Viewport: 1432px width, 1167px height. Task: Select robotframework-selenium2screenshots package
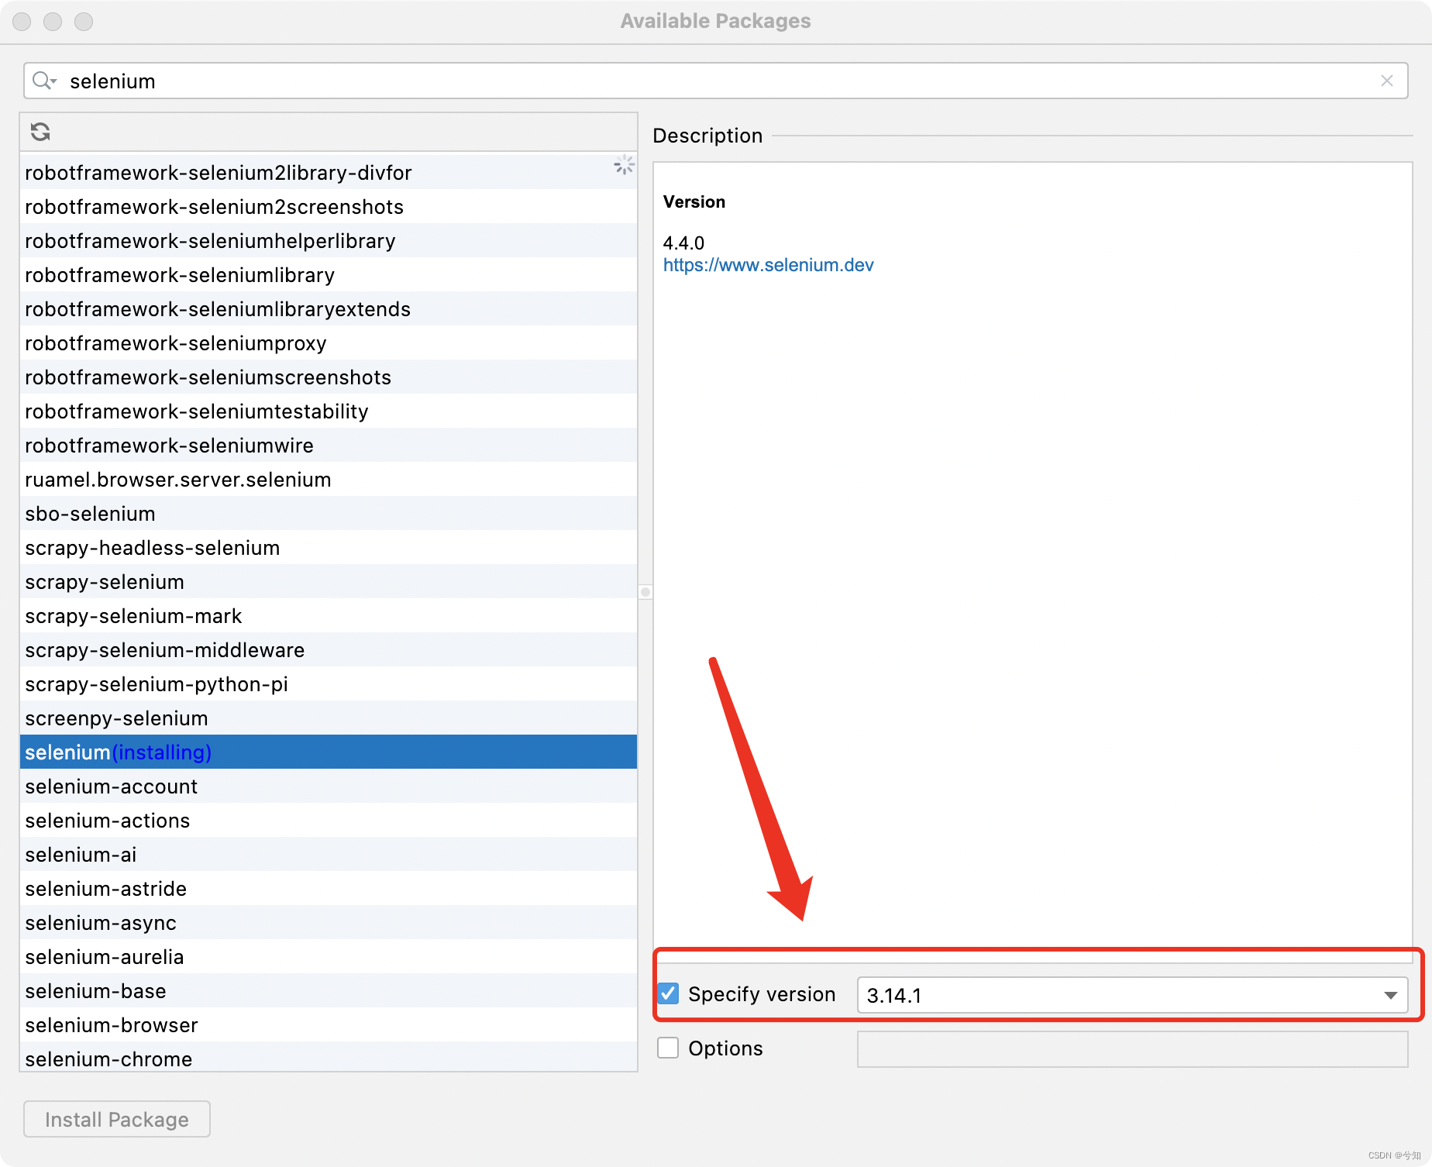(x=329, y=206)
